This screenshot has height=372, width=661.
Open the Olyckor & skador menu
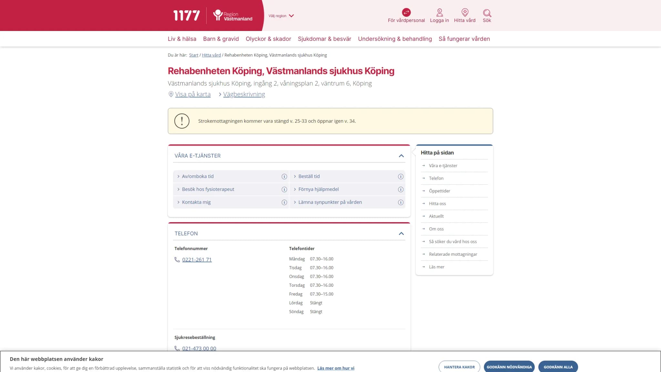[268, 39]
